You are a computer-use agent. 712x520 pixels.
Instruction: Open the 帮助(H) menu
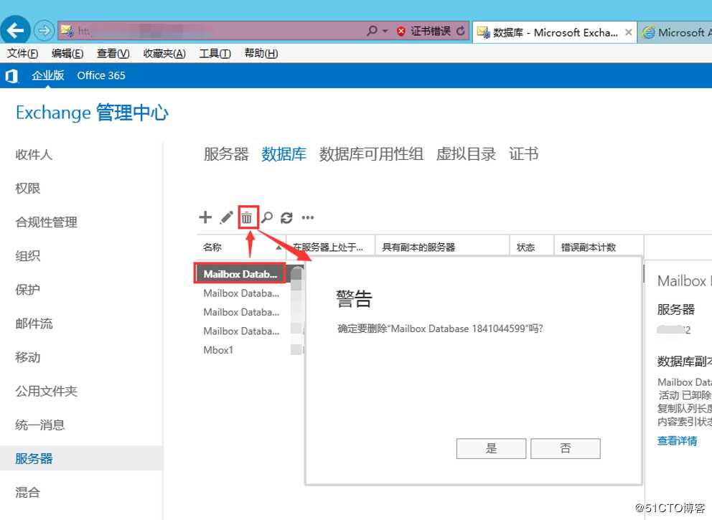[x=261, y=54]
